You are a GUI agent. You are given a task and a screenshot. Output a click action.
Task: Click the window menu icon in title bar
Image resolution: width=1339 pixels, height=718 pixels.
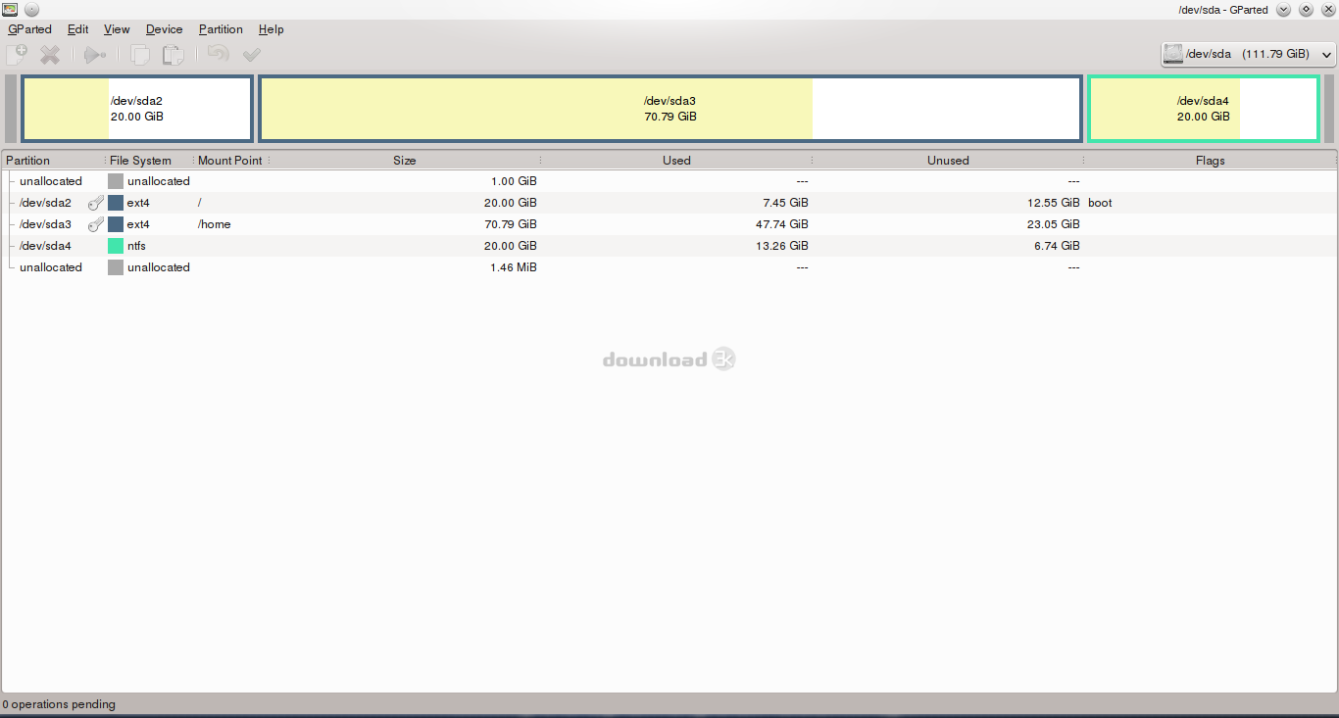click(10, 9)
